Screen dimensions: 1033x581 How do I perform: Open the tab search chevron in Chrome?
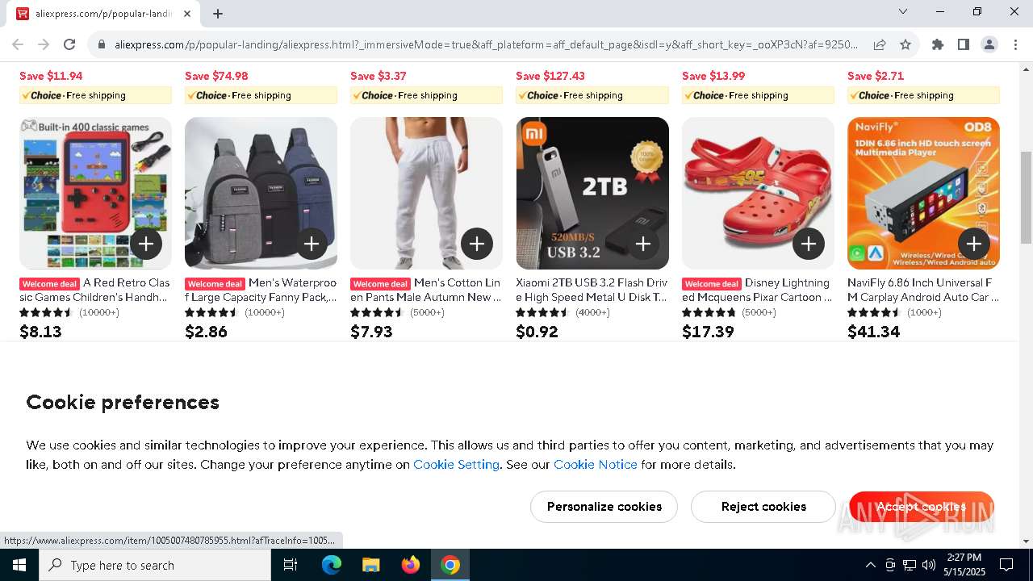[x=903, y=11]
